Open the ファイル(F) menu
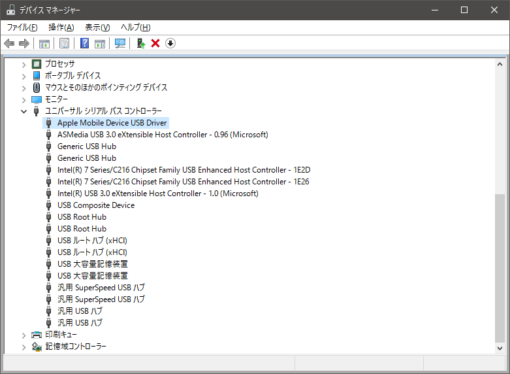This screenshot has width=510, height=374. click(x=22, y=27)
